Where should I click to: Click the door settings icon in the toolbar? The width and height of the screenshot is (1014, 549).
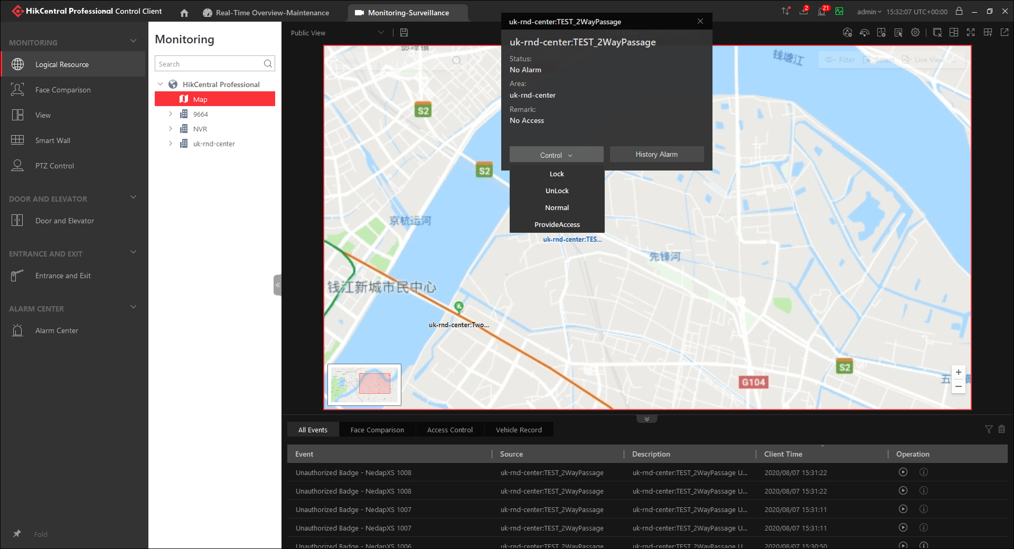[881, 33]
